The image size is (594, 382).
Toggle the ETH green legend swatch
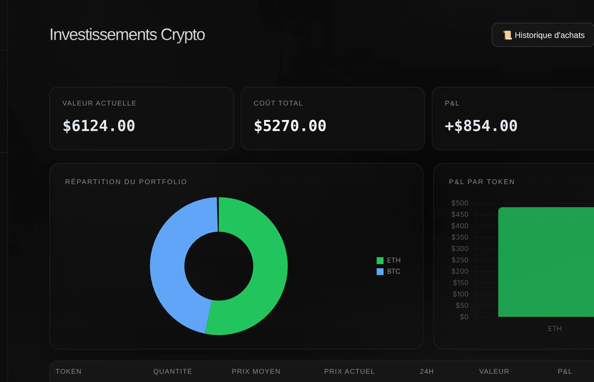tap(380, 261)
